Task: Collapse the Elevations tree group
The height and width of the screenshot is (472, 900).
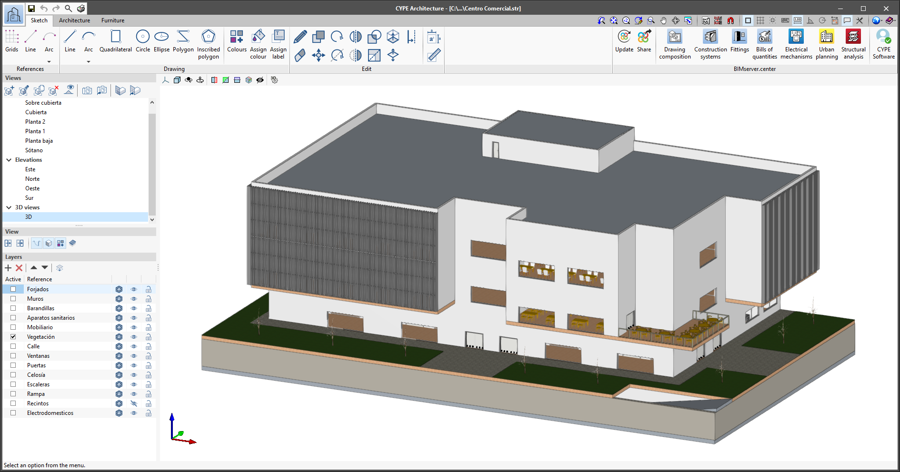Action: coord(9,160)
